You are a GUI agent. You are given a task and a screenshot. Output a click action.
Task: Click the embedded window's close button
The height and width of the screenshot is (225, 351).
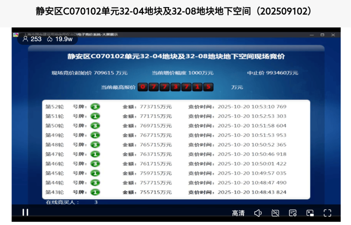[x=333, y=35]
